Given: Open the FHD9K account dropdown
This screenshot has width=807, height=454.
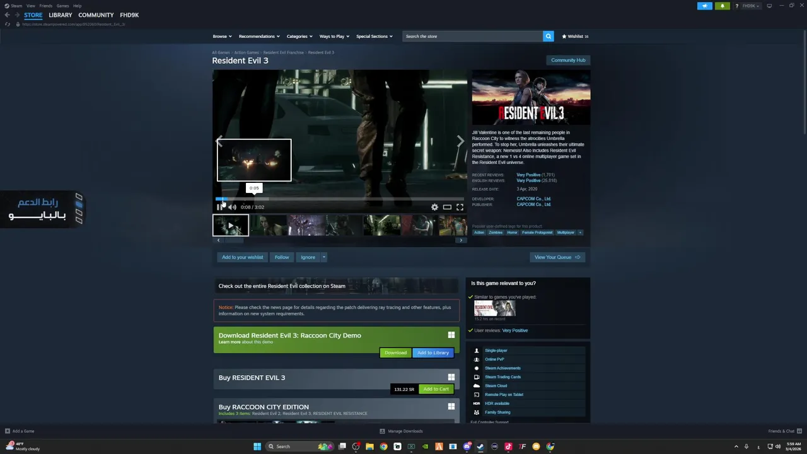Looking at the screenshot, I should [751, 6].
